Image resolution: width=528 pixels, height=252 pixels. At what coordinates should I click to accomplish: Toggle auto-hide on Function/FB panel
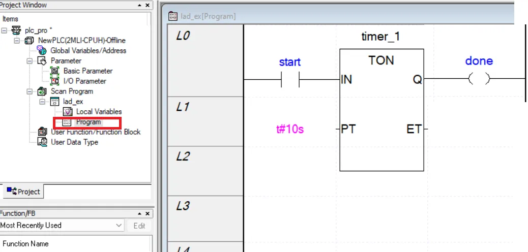(140, 214)
